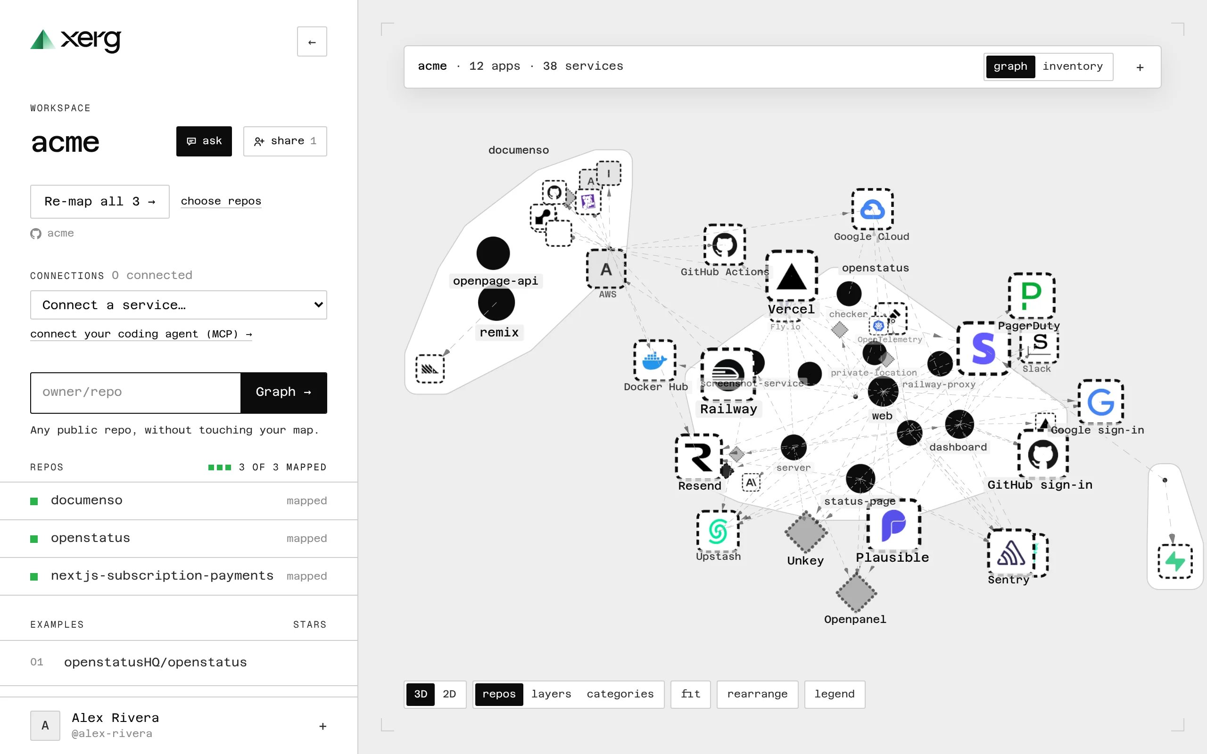
Task: Open the nextjs-subscription-payments repo row
Action: click(x=179, y=576)
